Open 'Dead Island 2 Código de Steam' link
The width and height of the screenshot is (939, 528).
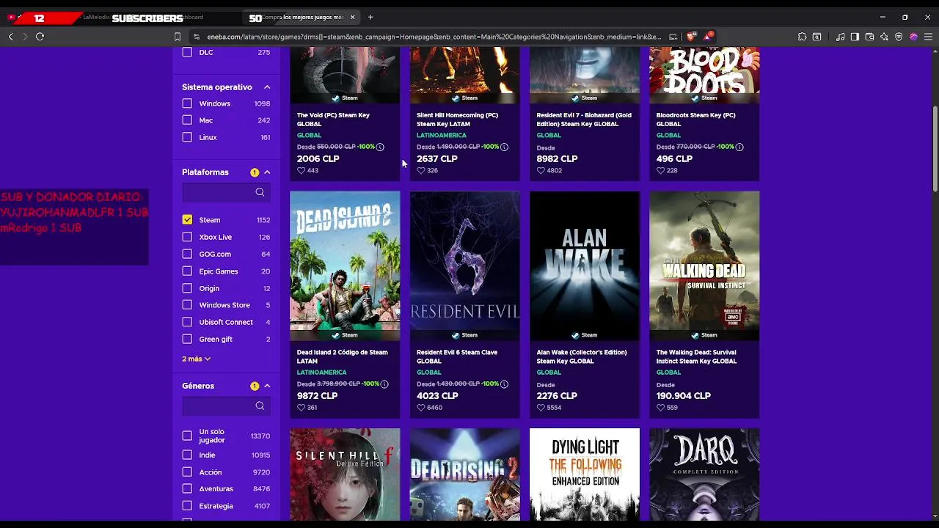342,356
